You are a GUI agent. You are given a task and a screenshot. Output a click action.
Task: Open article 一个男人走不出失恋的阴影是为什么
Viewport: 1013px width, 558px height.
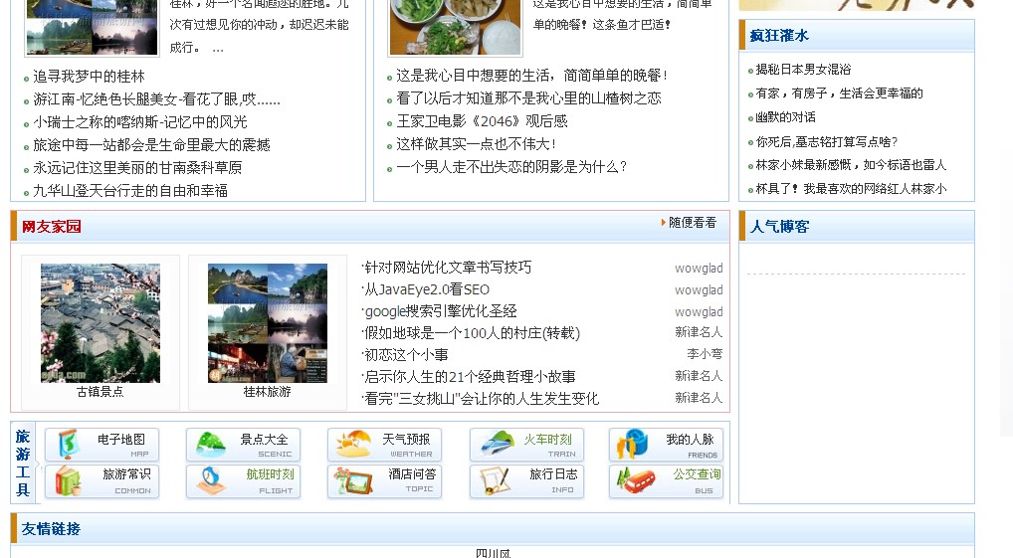[511, 167]
